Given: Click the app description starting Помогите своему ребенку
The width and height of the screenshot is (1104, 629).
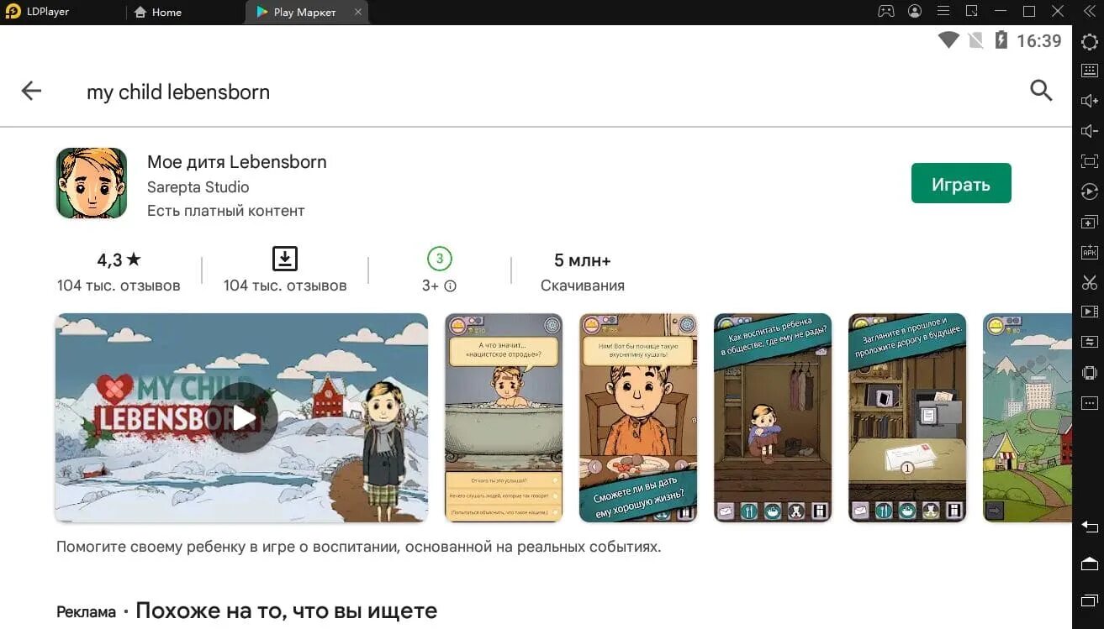Looking at the screenshot, I should (359, 547).
